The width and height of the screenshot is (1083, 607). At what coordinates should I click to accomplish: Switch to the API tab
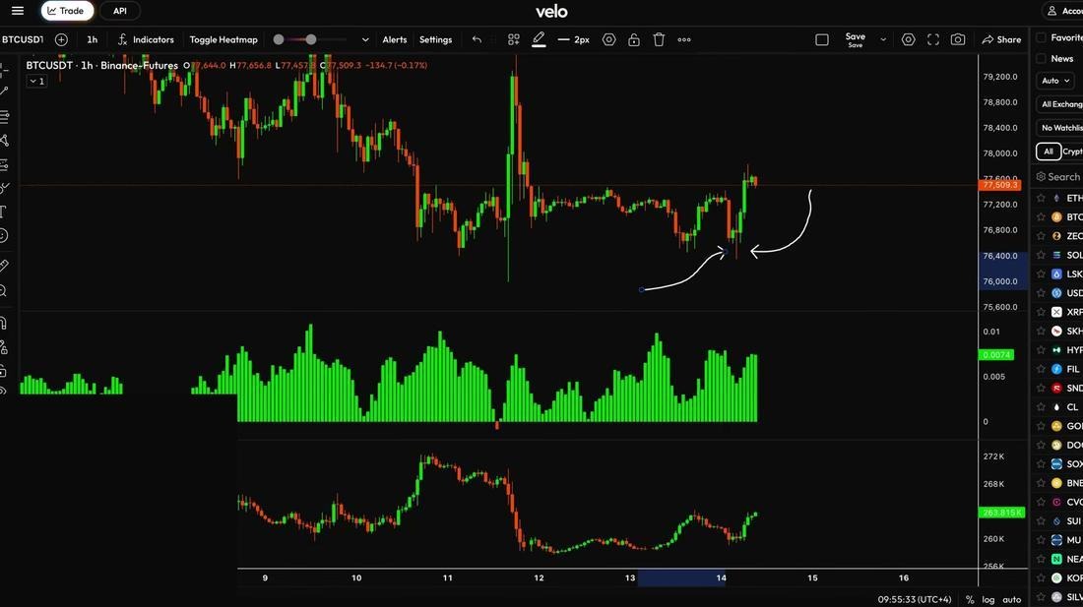pos(120,11)
